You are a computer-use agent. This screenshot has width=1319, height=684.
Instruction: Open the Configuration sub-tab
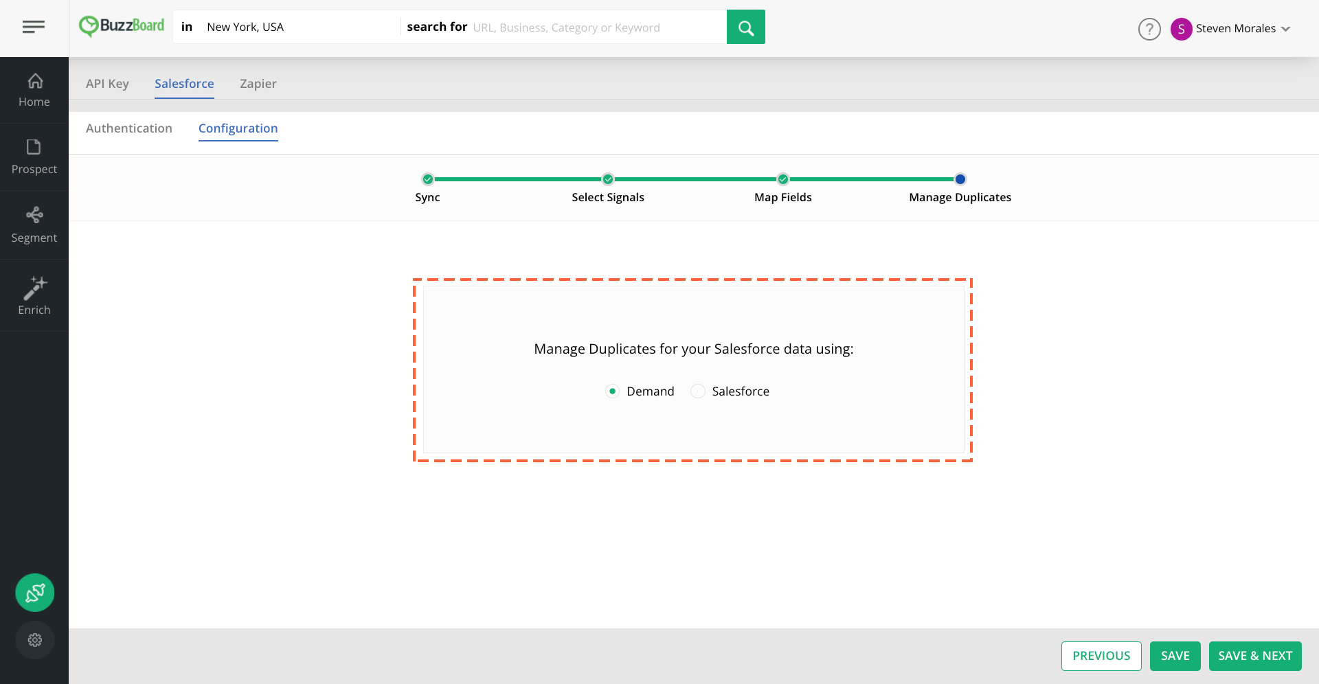click(x=238, y=128)
